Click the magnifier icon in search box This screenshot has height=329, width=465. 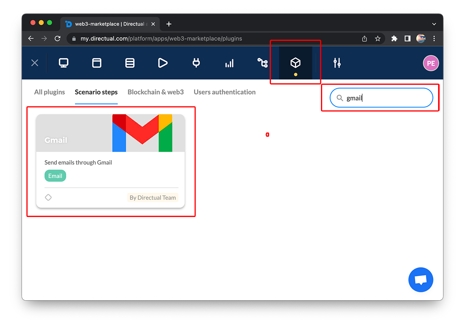coord(340,98)
